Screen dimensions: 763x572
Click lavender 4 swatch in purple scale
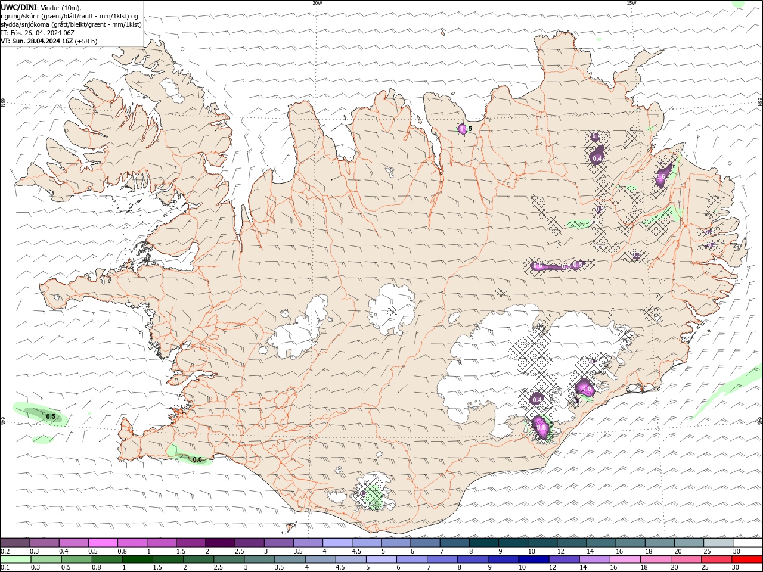[337, 543]
